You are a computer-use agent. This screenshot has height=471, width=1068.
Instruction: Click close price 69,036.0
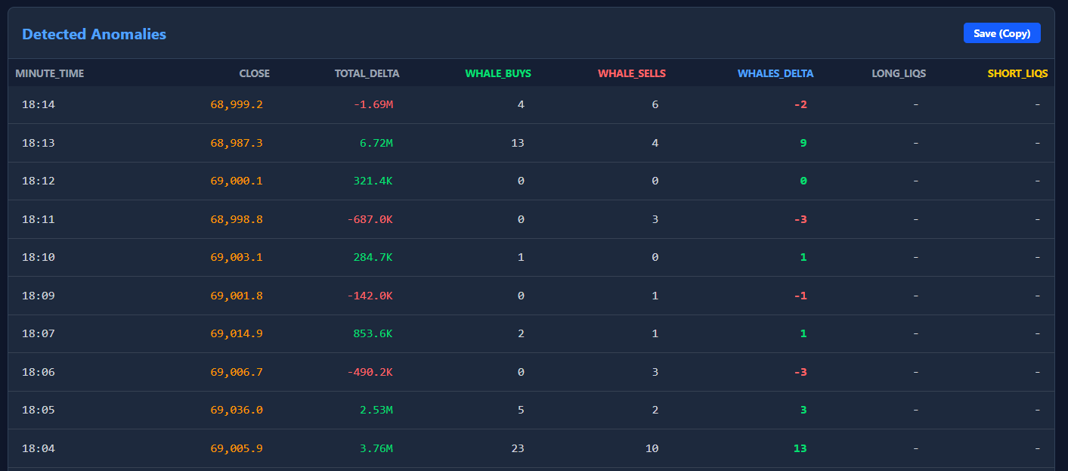coord(237,410)
